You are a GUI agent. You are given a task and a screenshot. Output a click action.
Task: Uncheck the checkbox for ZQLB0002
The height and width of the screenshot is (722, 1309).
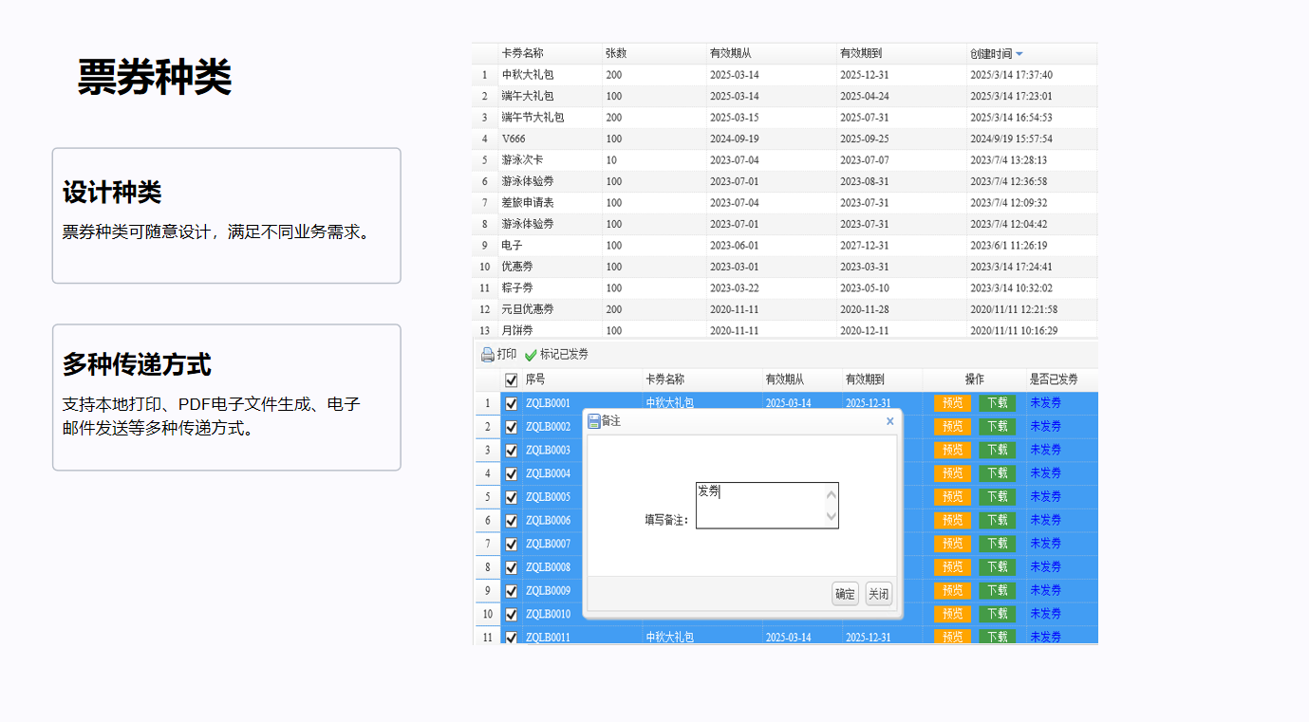pyautogui.click(x=512, y=427)
